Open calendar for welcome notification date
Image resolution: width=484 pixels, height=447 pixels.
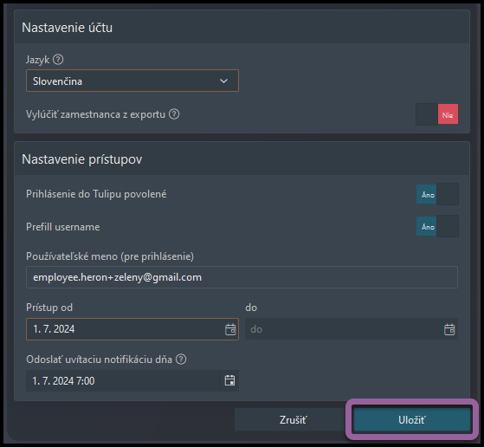(x=229, y=380)
